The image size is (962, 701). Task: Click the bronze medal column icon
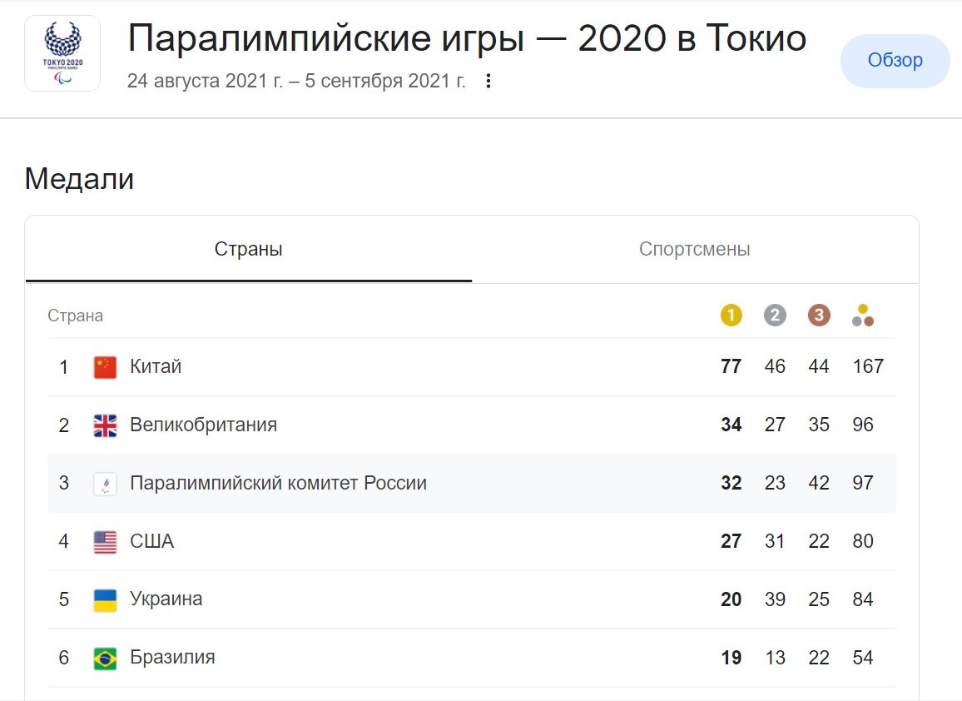pos(819,316)
